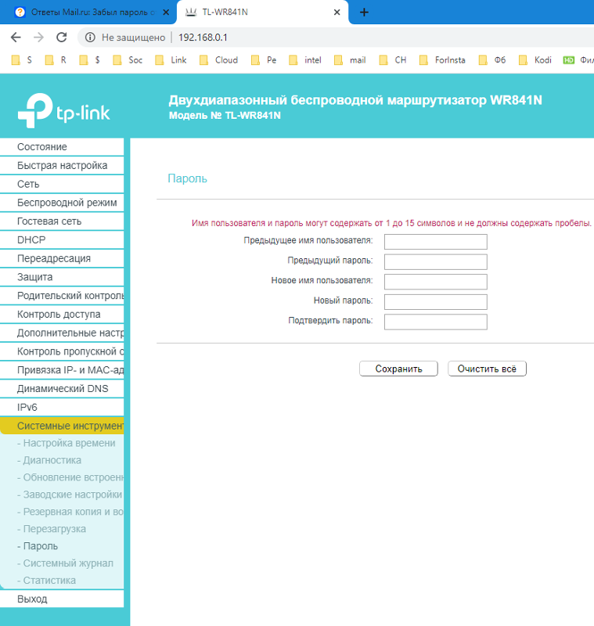Open Системный журнал submenu item
The height and width of the screenshot is (626, 594).
pos(65,563)
